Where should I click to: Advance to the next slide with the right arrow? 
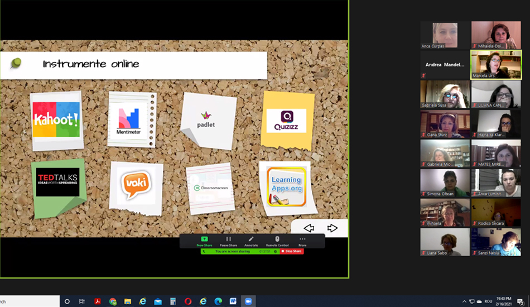coord(333,228)
